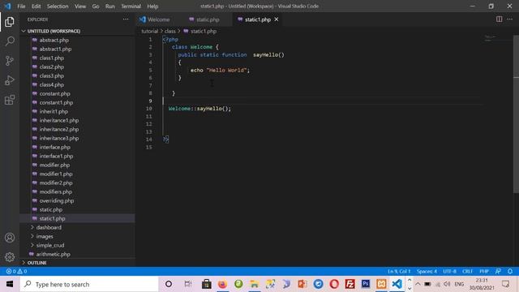Open the Extensions view

click(10, 100)
